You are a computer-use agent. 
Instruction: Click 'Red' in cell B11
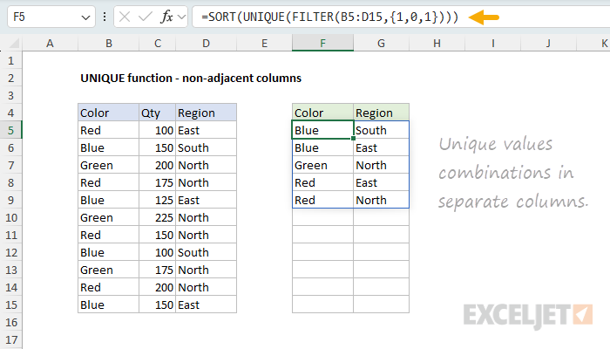109,235
